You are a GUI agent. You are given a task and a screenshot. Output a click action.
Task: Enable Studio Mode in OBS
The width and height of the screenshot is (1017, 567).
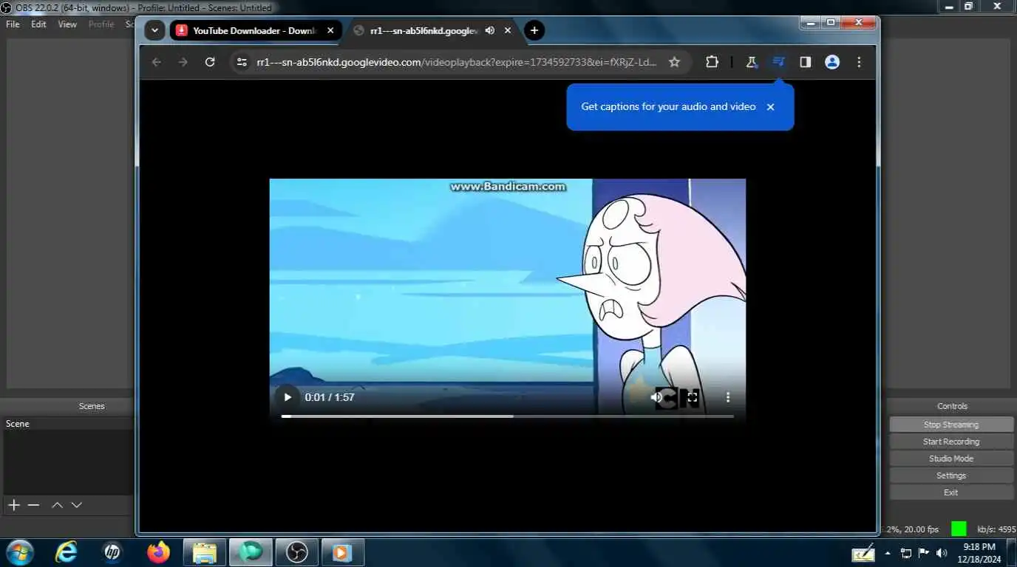coord(951,458)
